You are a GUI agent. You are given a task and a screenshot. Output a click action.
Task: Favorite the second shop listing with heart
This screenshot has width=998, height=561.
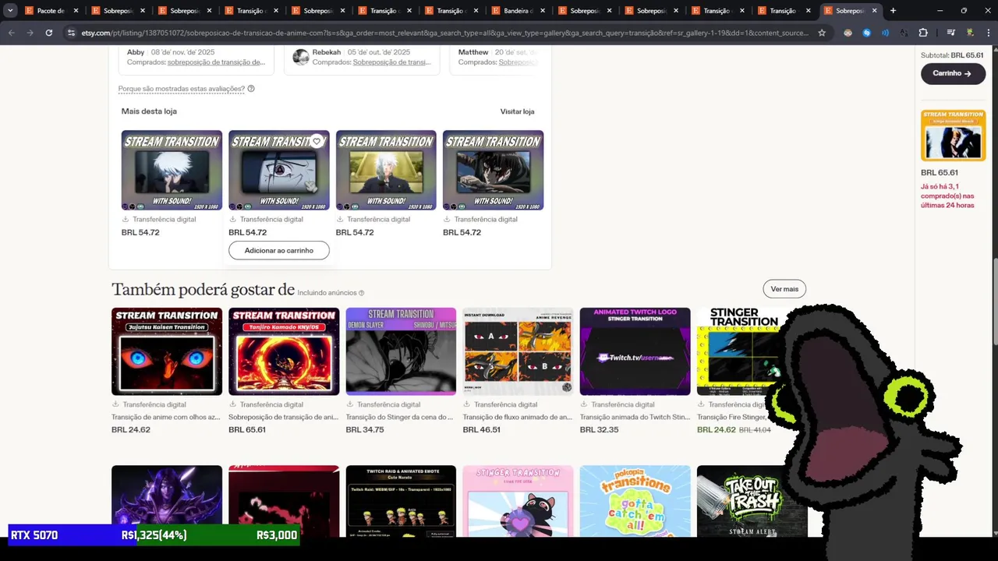coord(317,141)
